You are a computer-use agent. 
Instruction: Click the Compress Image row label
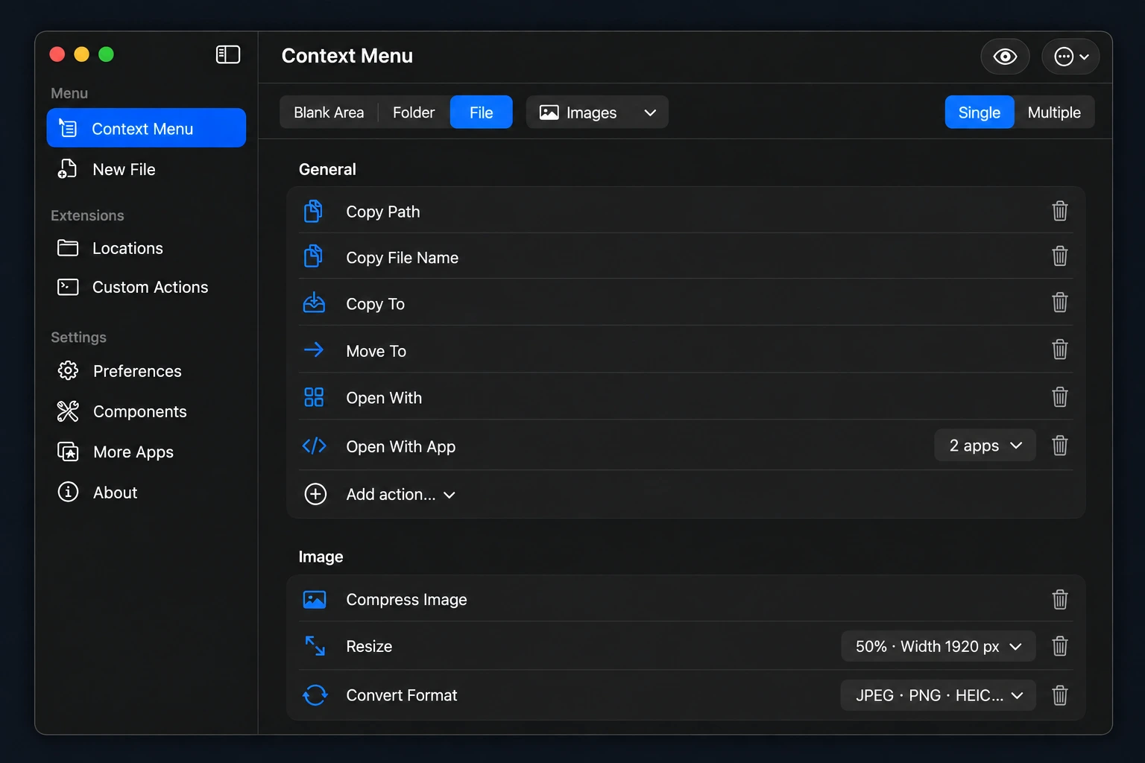(406, 600)
